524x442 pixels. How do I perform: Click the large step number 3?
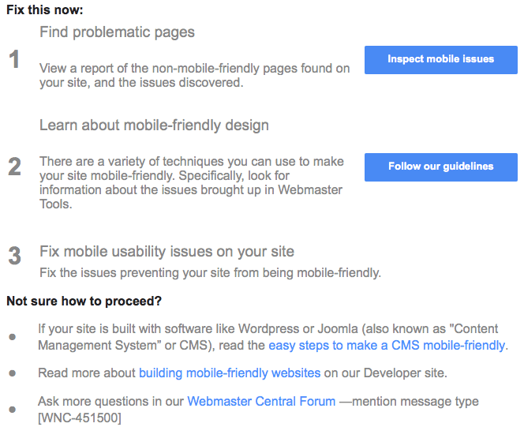[14, 256]
